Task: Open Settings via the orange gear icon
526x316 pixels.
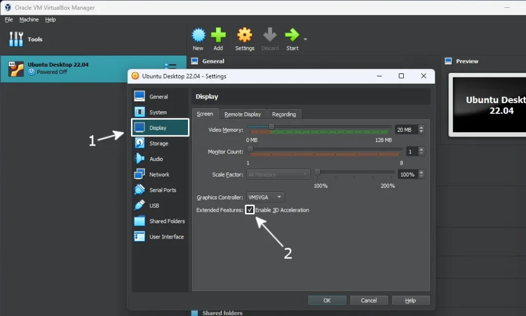Action: coord(245,35)
